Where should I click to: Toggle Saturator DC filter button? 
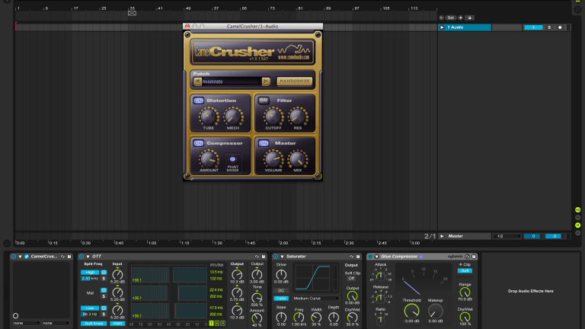coord(281,291)
